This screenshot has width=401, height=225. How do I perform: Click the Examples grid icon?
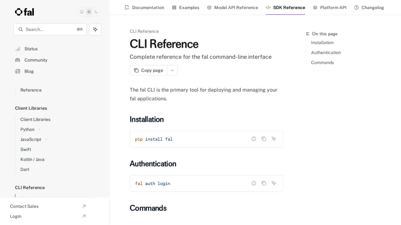174,7
